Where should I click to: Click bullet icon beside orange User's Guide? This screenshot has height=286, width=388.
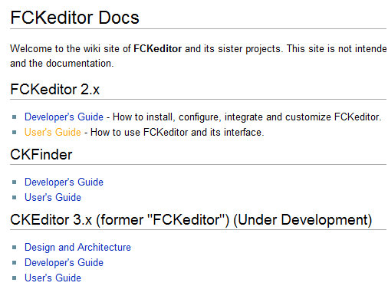click(15, 133)
